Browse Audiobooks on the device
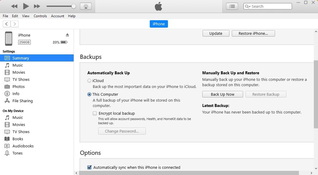This screenshot has height=175, width=318. click(x=22, y=146)
